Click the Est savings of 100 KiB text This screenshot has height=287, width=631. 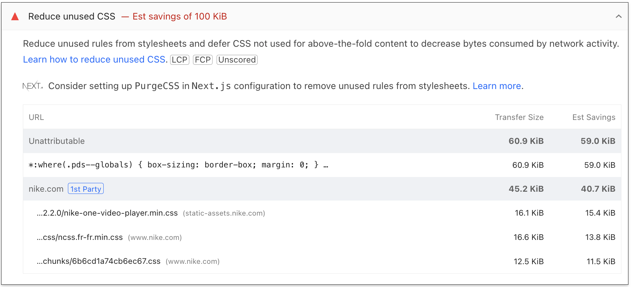click(x=180, y=16)
